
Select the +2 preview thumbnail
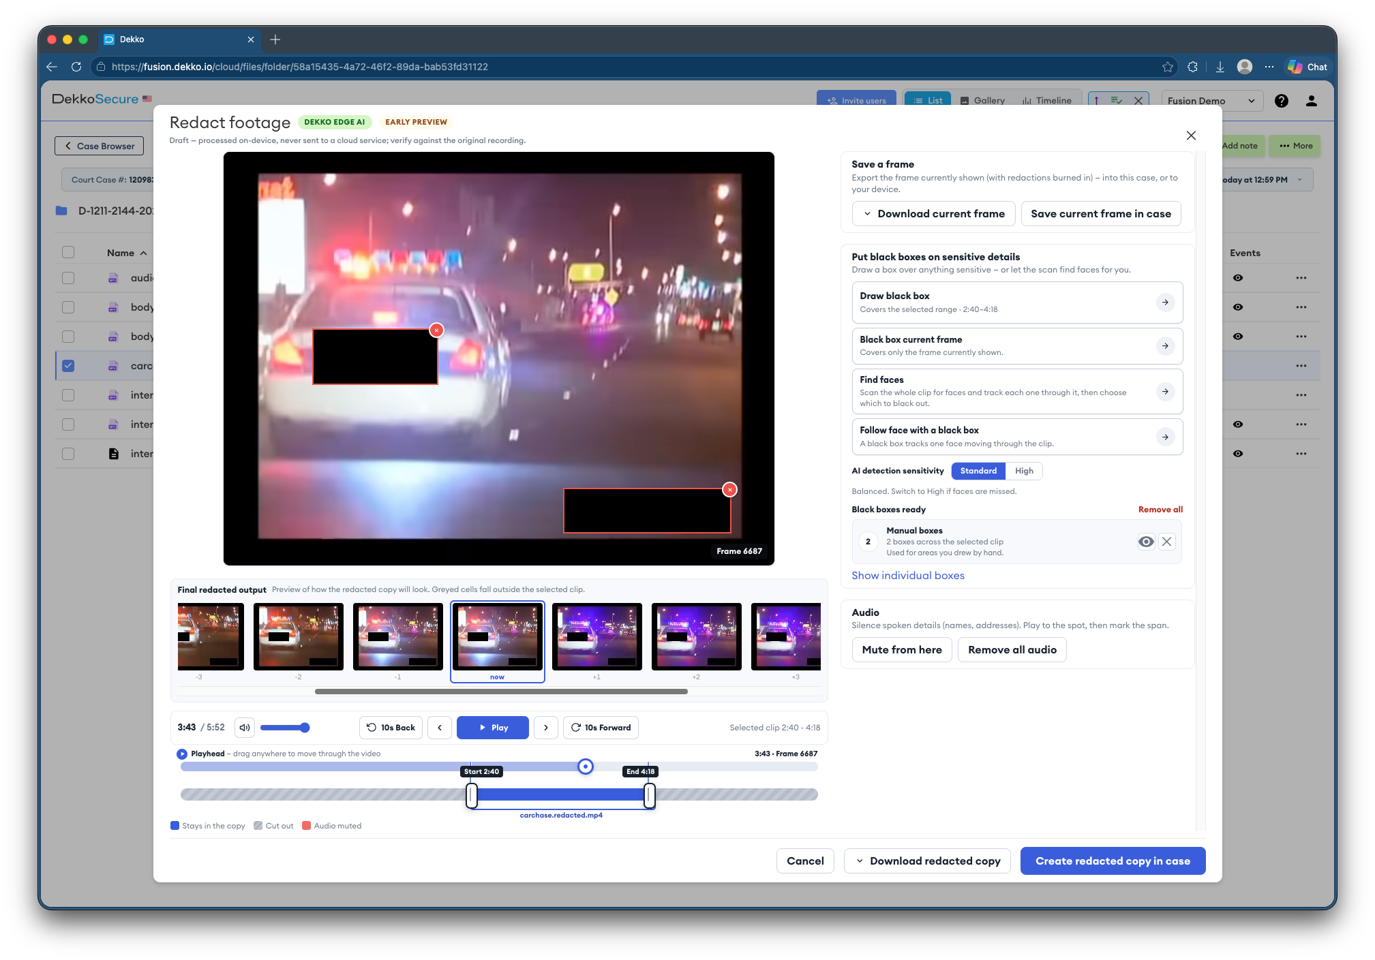tap(697, 637)
